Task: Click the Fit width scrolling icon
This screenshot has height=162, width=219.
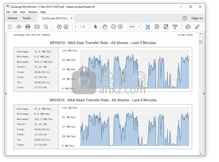Action: [148, 27]
